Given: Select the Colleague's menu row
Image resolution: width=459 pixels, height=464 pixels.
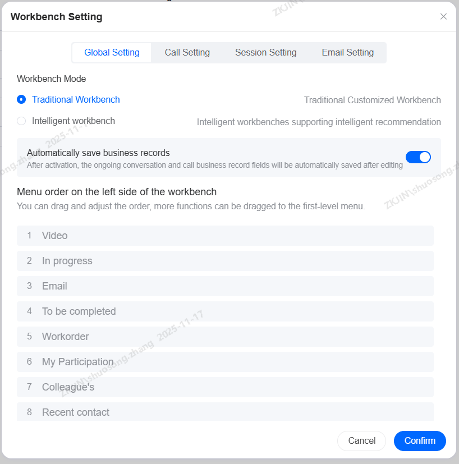Looking at the screenshot, I should pos(225,387).
